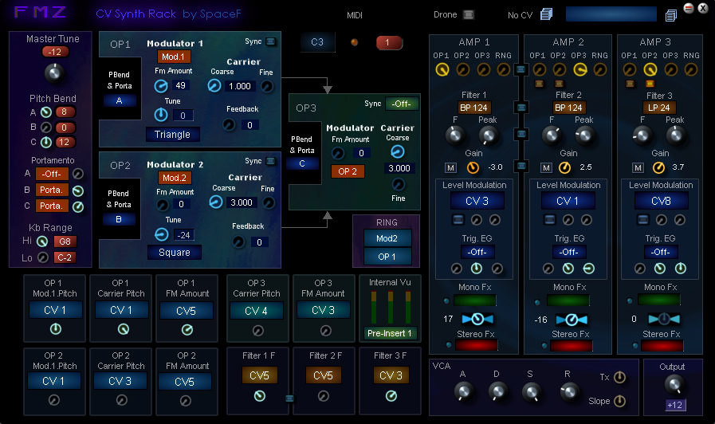
Task: Click the VCA Slope knob
Action: pos(619,401)
